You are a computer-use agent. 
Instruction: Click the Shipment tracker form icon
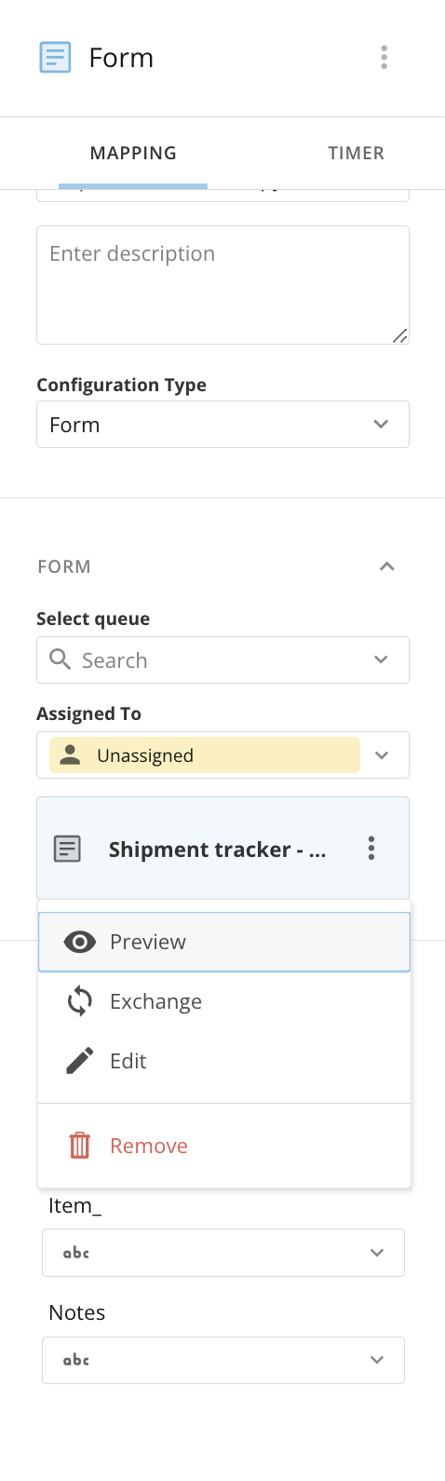point(68,849)
